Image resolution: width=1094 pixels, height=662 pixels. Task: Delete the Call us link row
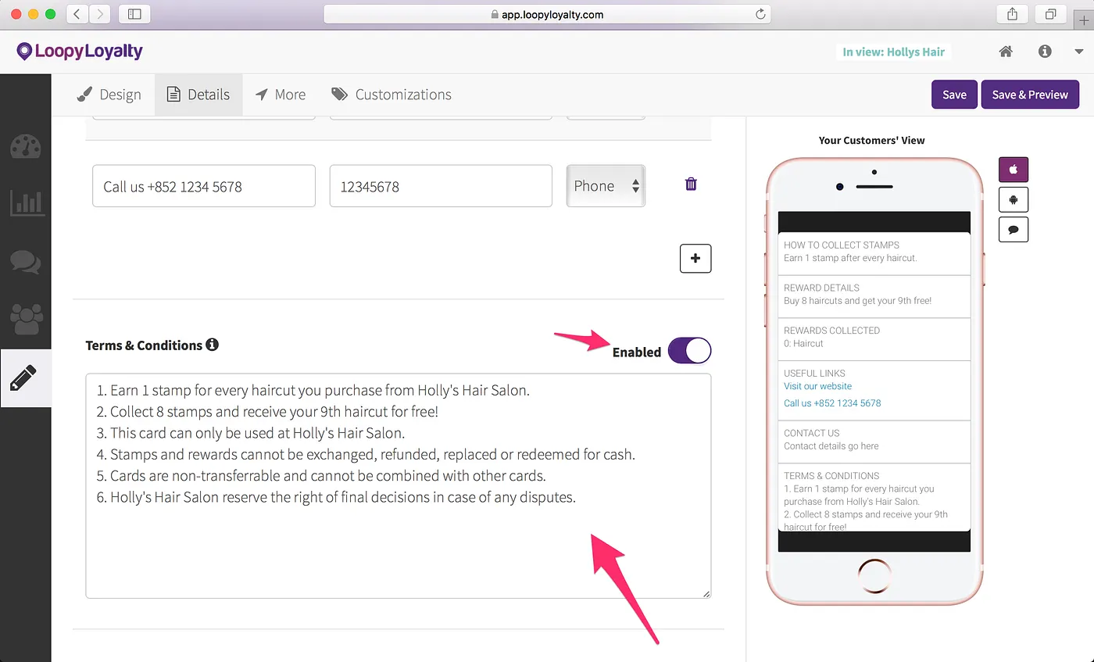point(691,184)
